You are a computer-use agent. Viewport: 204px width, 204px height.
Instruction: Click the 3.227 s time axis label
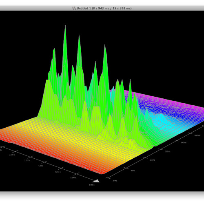[x=27, y=160]
